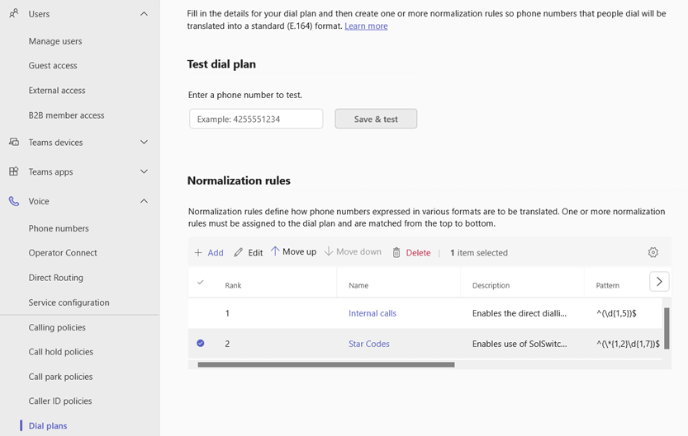The height and width of the screenshot is (436, 688).
Task: Open Call park policies
Action: [60, 377]
